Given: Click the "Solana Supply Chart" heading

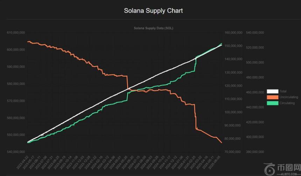Looking at the screenshot, I should (153, 10).
